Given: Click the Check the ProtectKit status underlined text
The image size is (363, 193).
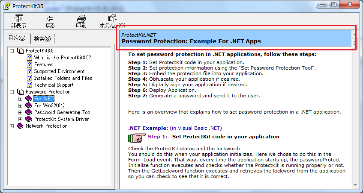Looking at the screenshot, I should [184, 149].
